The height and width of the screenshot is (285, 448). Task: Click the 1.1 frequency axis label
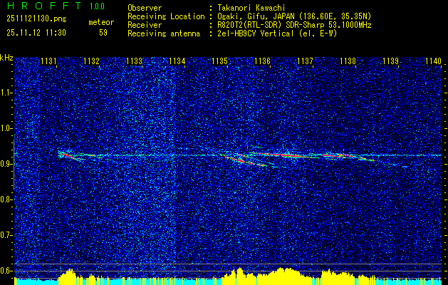tap(6, 93)
